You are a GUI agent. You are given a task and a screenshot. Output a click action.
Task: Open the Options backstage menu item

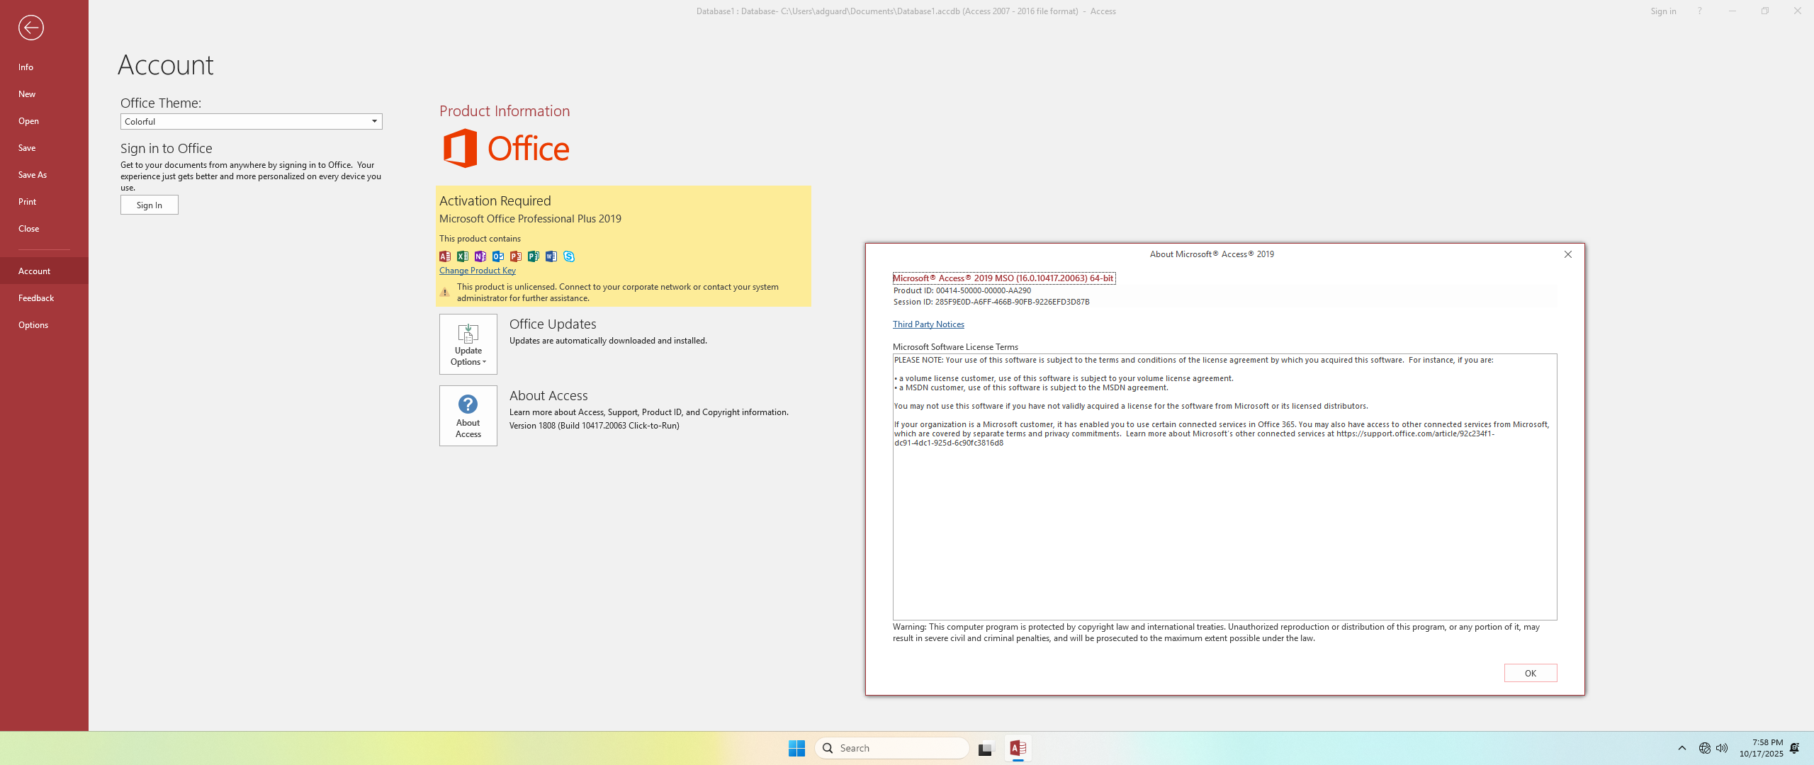pyautogui.click(x=33, y=325)
